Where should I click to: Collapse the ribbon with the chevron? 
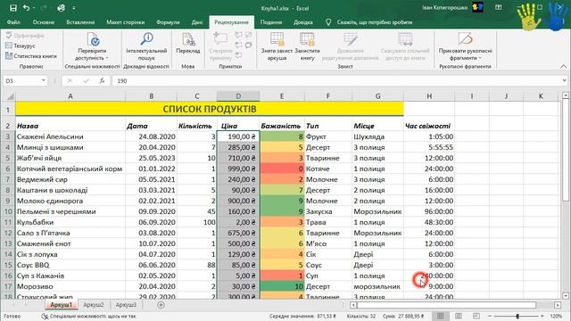pos(563,66)
